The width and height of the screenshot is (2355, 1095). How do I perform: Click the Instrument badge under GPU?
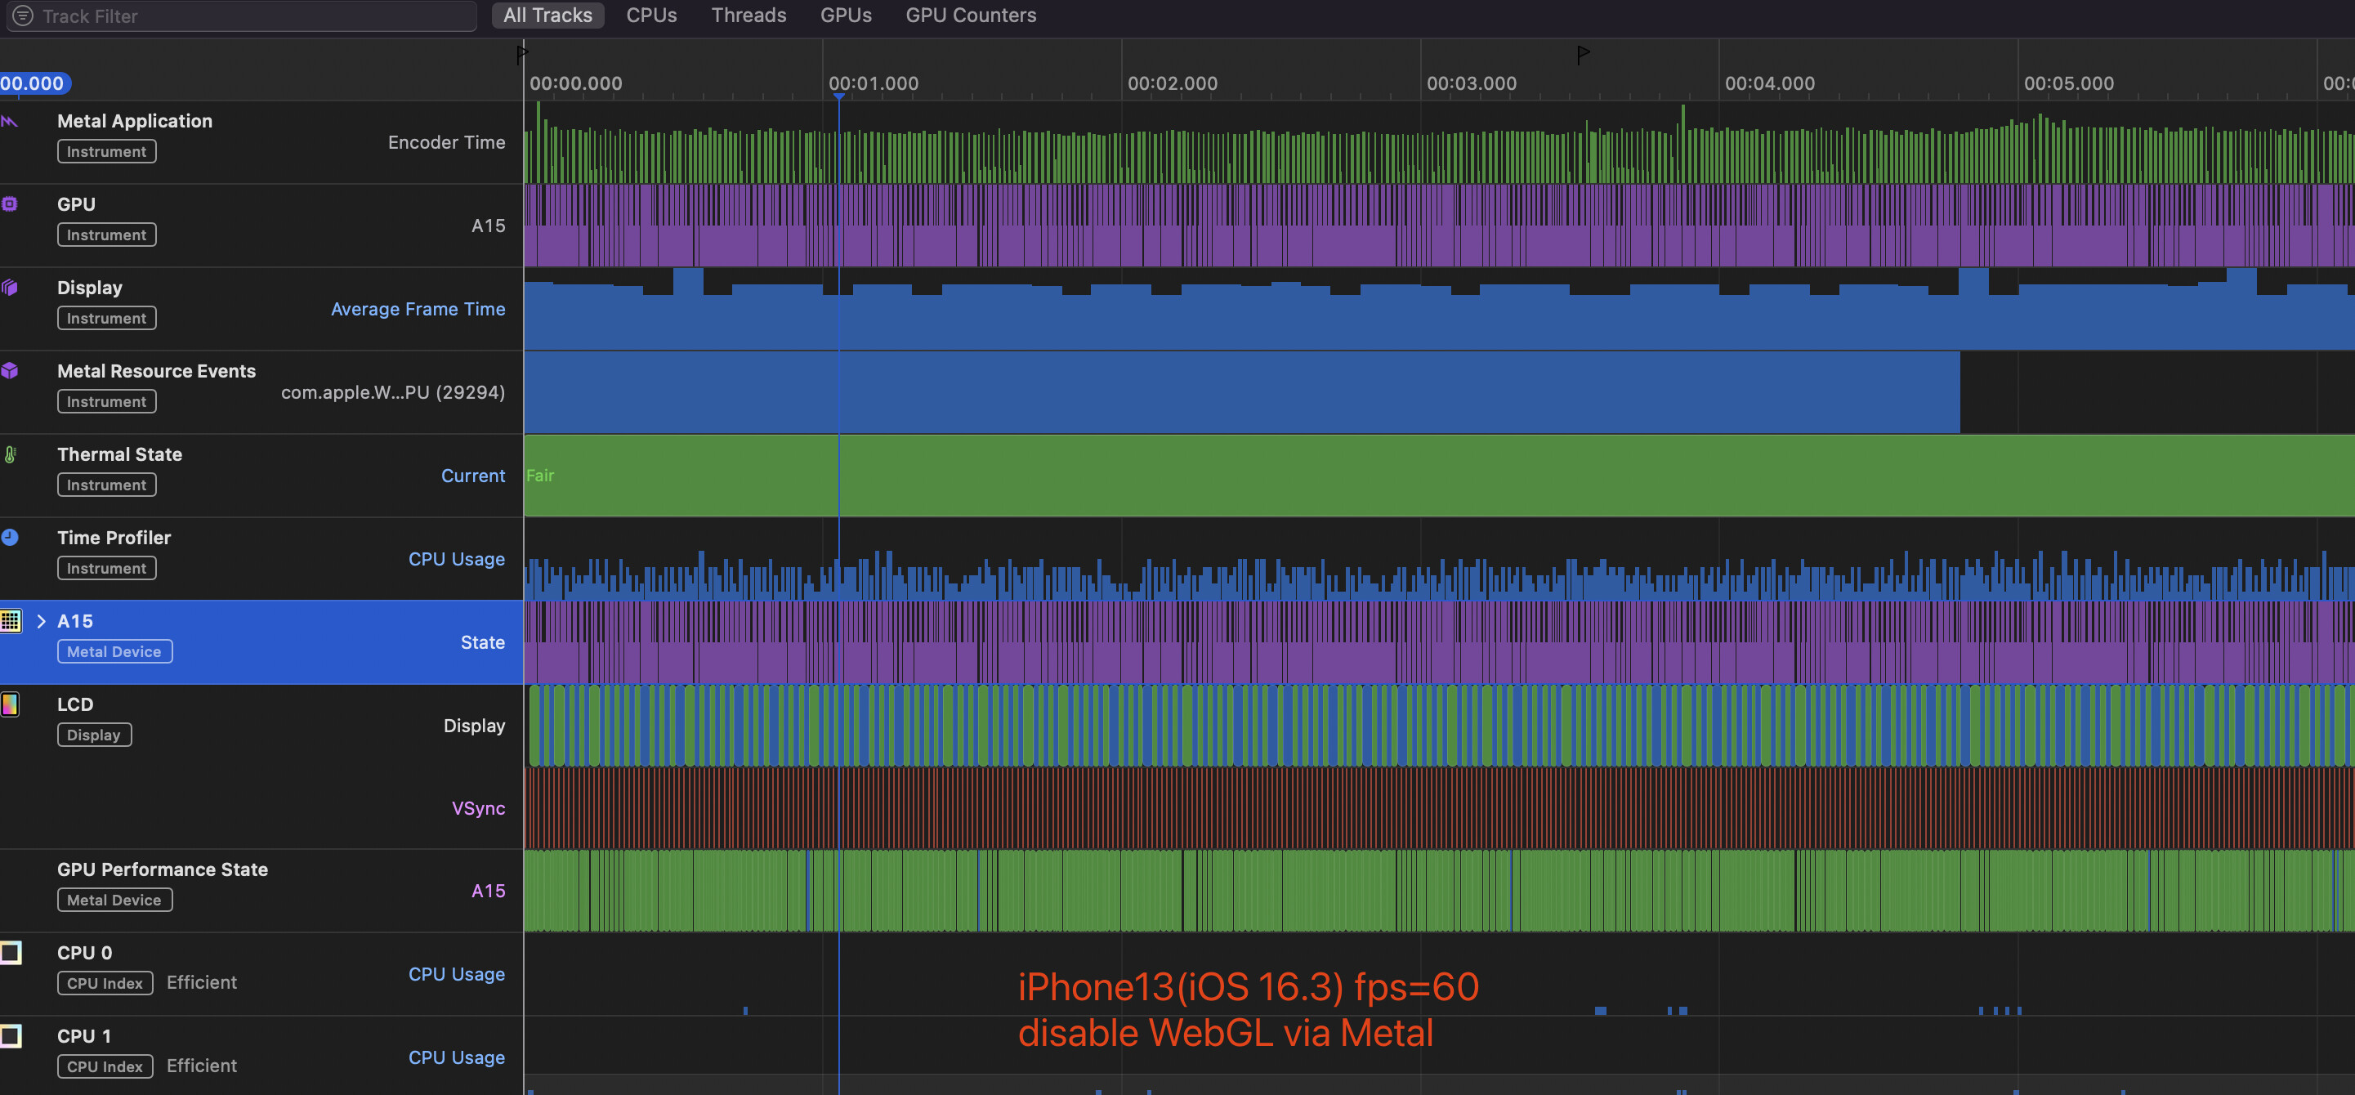point(107,235)
